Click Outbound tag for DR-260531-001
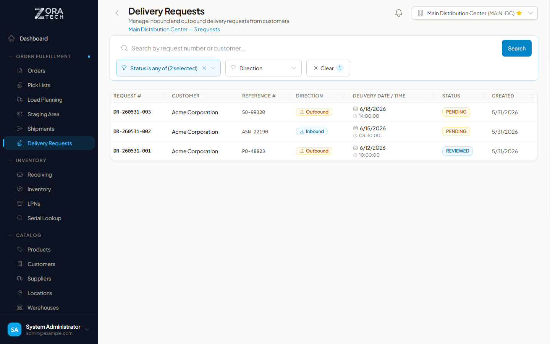 pos(314,151)
